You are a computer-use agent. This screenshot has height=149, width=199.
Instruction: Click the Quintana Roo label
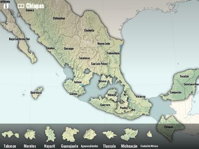191,84
